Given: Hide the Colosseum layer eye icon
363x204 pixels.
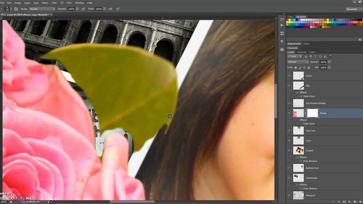Looking at the screenshot, I should coord(289,178).
